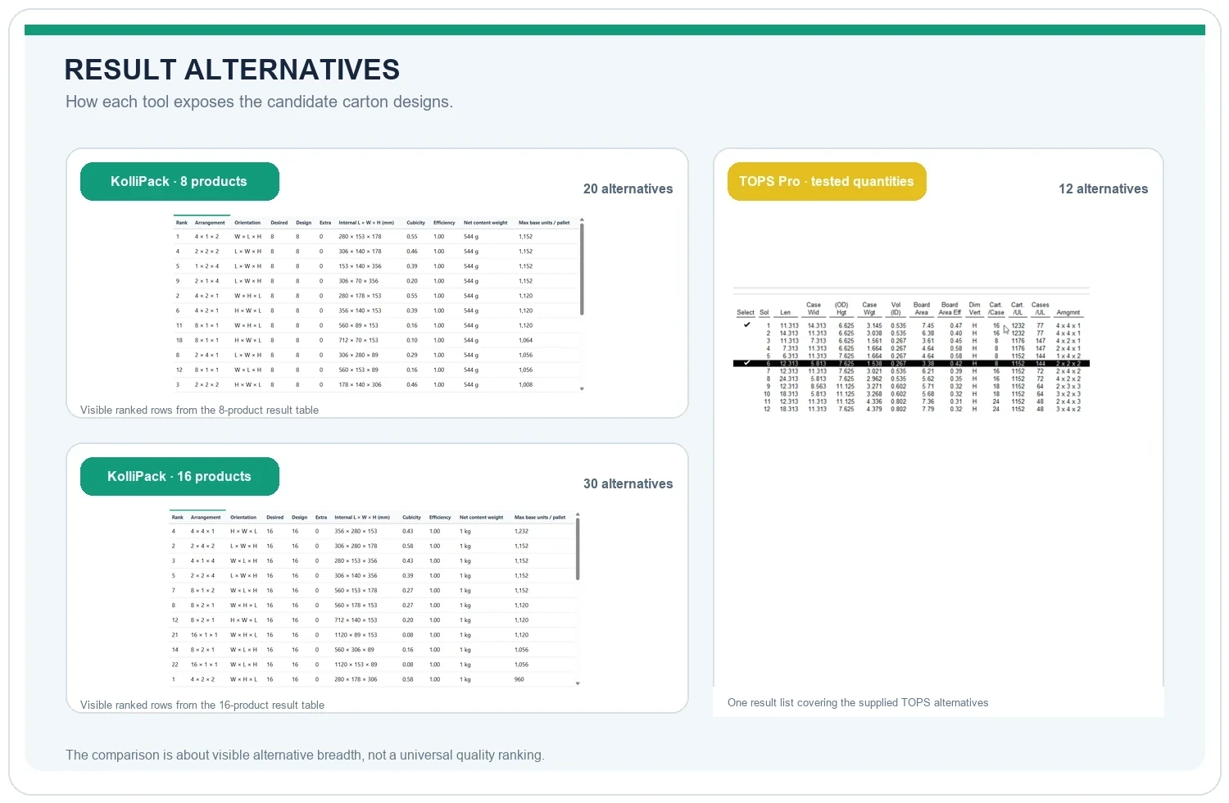
Task: Click the TOPS Pro · tested quantities badge
Action: [827, 182]
